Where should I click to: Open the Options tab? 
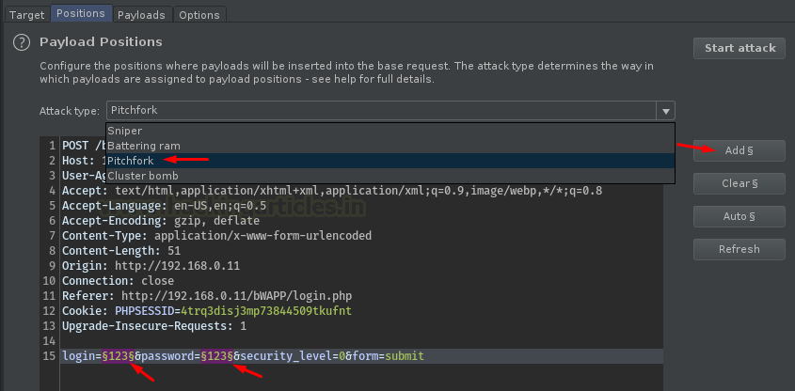pyautogui.click(x=199, y=15)
